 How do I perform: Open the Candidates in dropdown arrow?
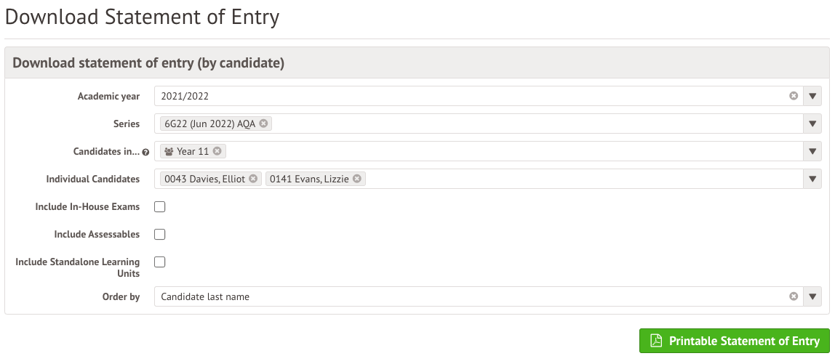(x=813, y=151)
